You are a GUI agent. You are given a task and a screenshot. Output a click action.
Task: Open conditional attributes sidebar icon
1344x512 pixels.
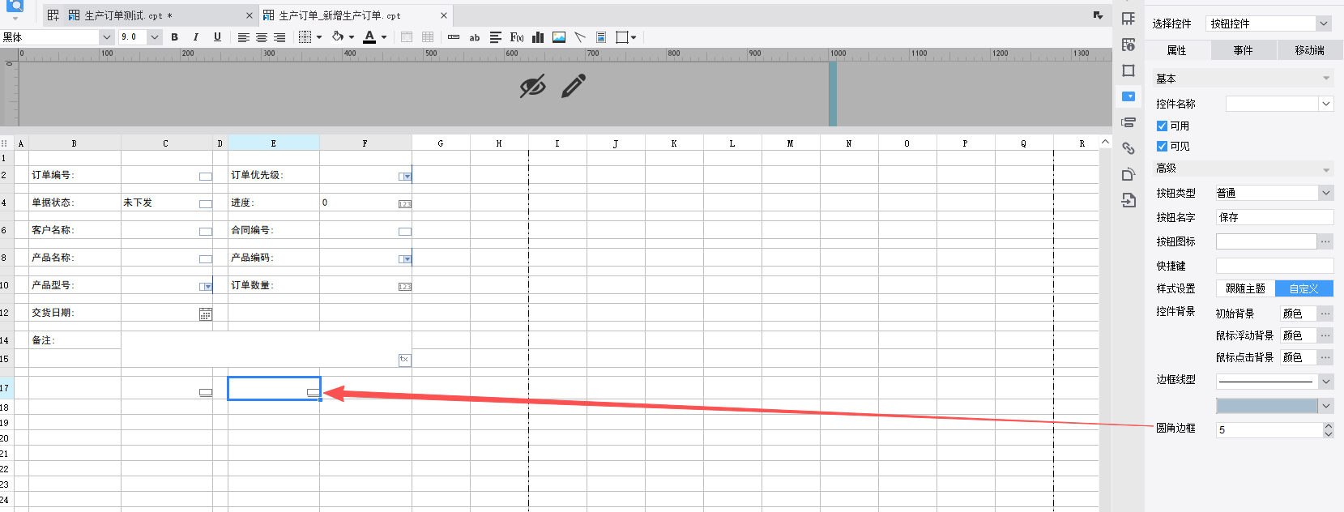pyautogui.click(x=1129, y=122)
